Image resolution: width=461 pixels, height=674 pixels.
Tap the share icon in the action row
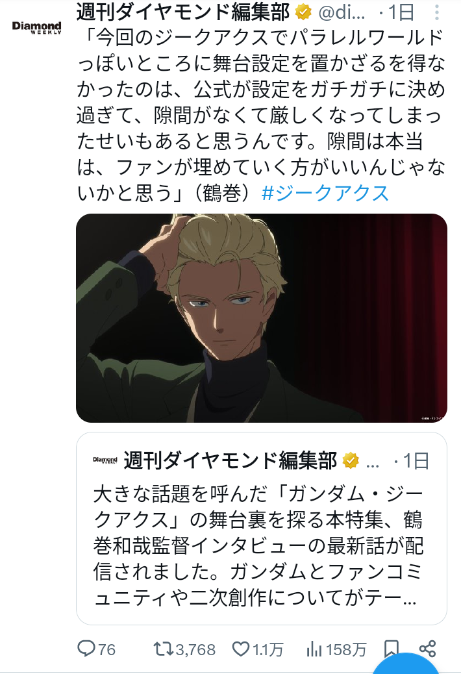pos(427,649)
